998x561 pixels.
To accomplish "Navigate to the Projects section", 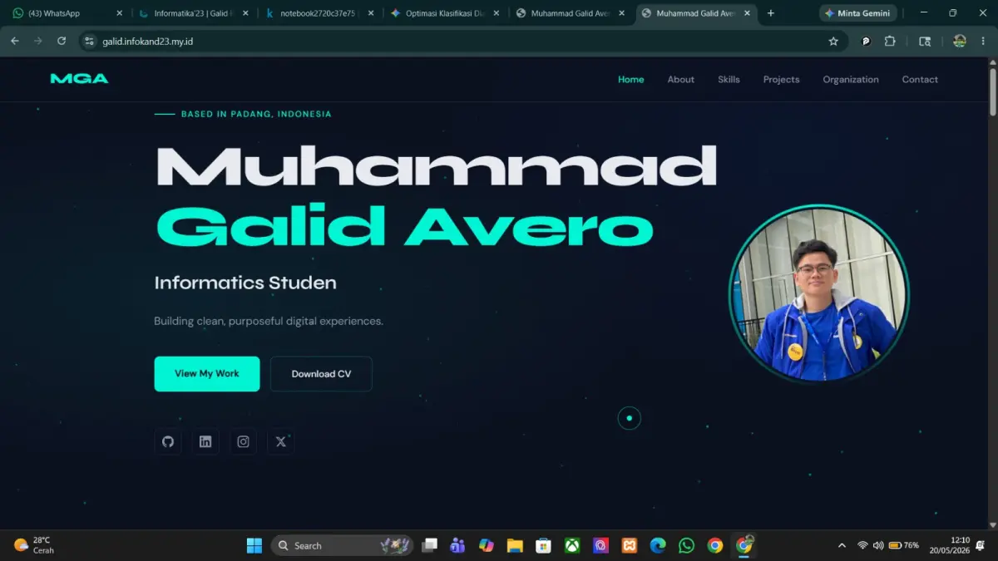I will (x=781, y=80).
